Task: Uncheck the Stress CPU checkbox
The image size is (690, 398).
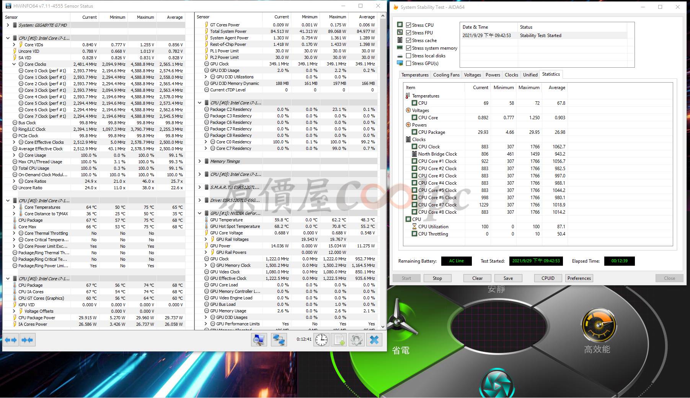Action: (x=408, y=25)
